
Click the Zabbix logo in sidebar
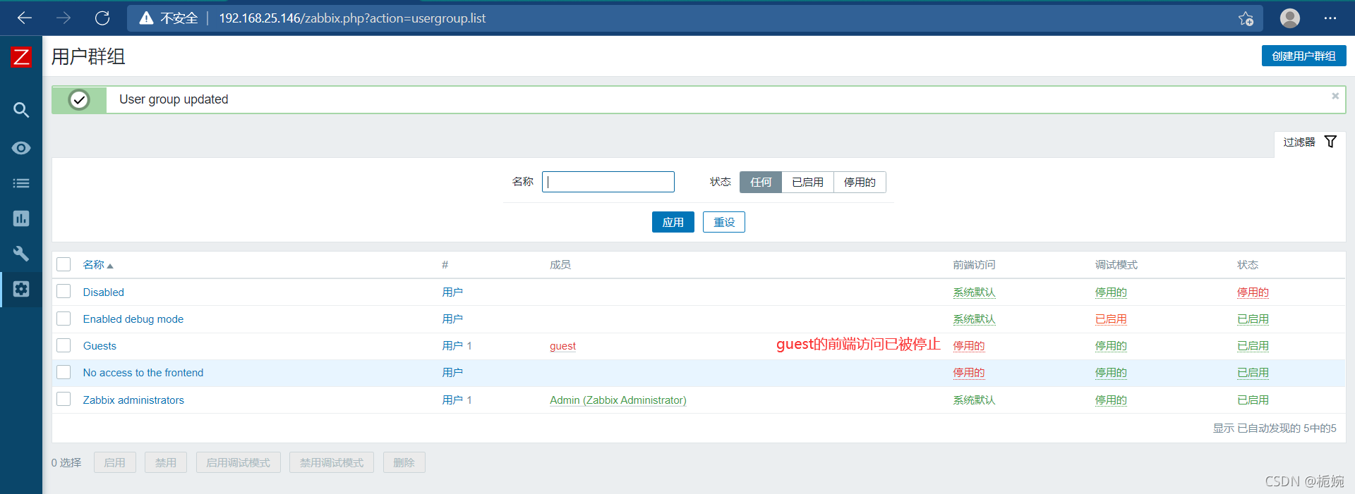(21, 56)
